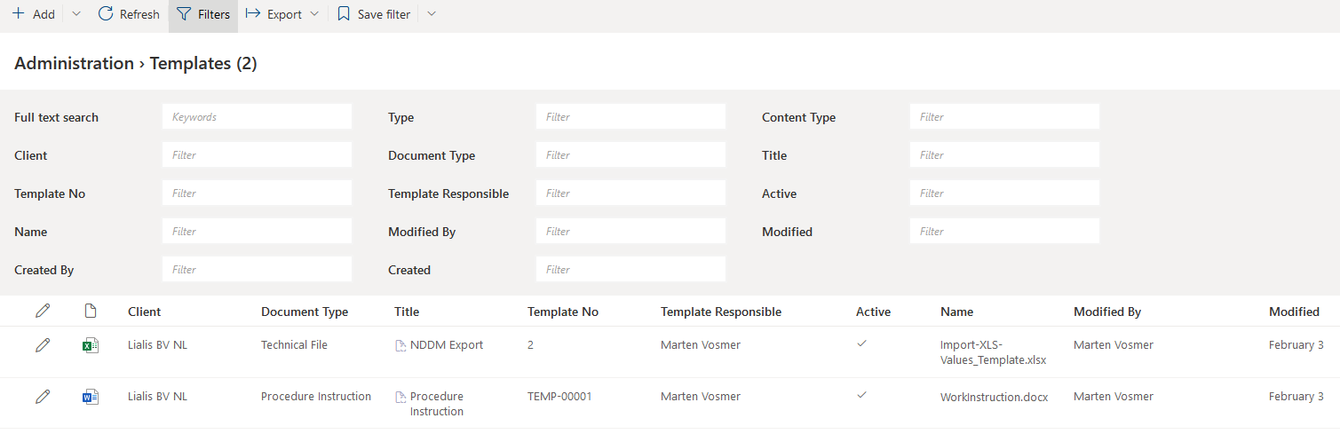Refresh the templates list
Viewport: 1340px width, 434px height.
click(129, 14)
